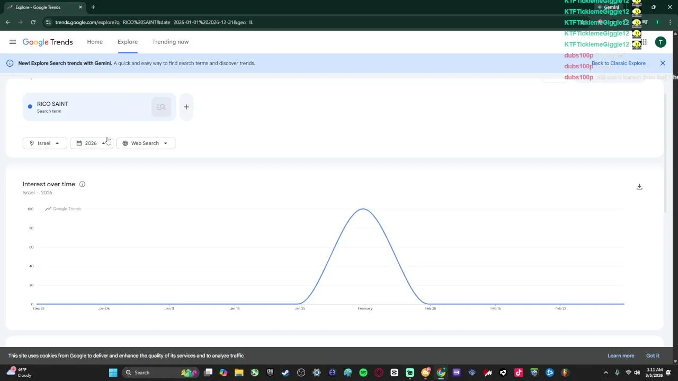Open the Web Search category dropdown

click(145, 143)
